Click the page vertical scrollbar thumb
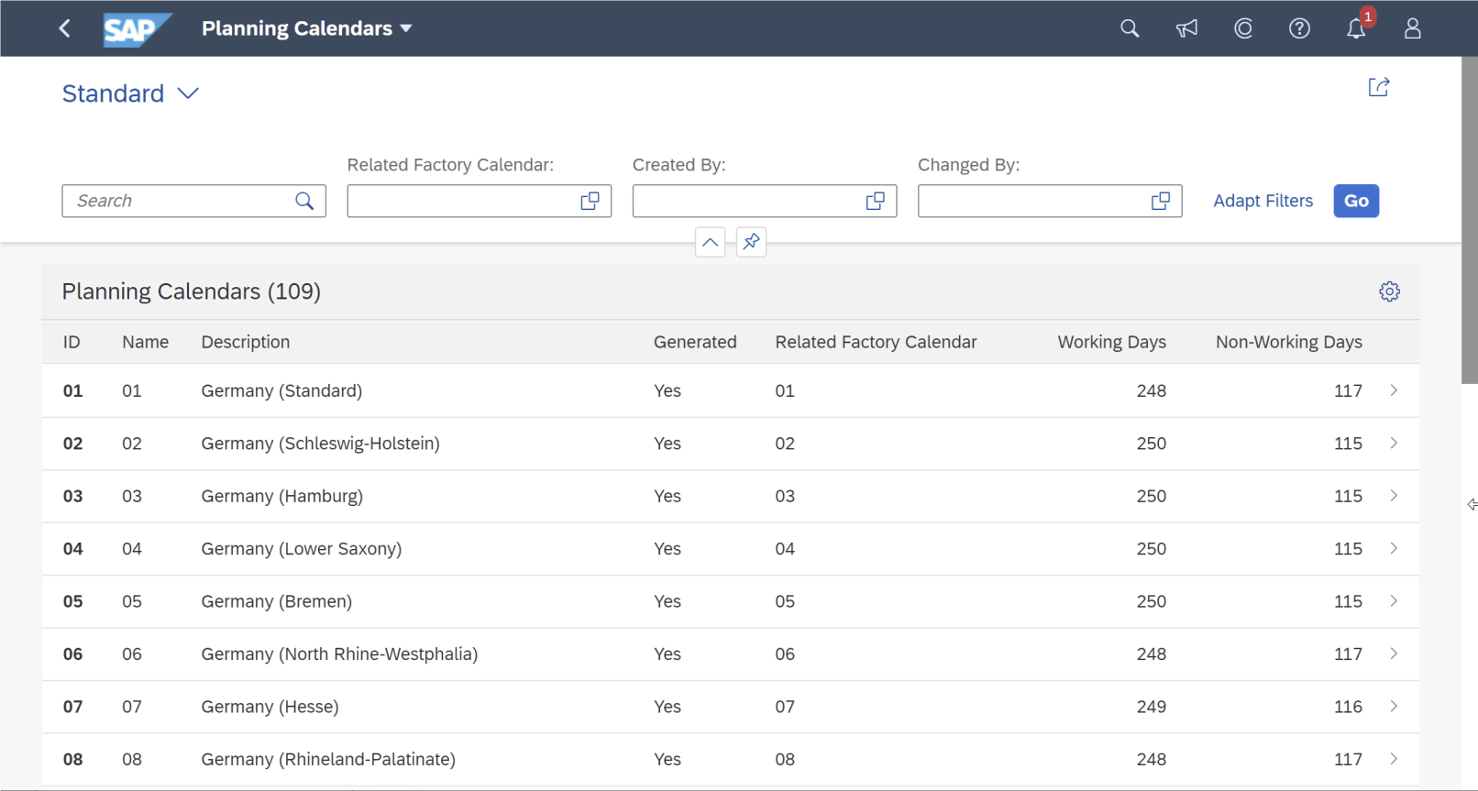Image resolution: width=1478 pixels, height=791 pixels. [1470, 220]
